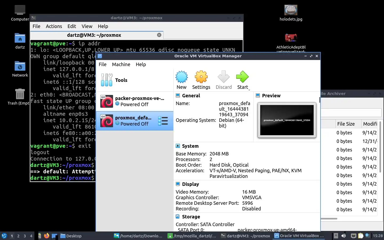Open the VirtualBox File menu
Image resolution: width=384 pixels, height=240 pixels.
102,64
